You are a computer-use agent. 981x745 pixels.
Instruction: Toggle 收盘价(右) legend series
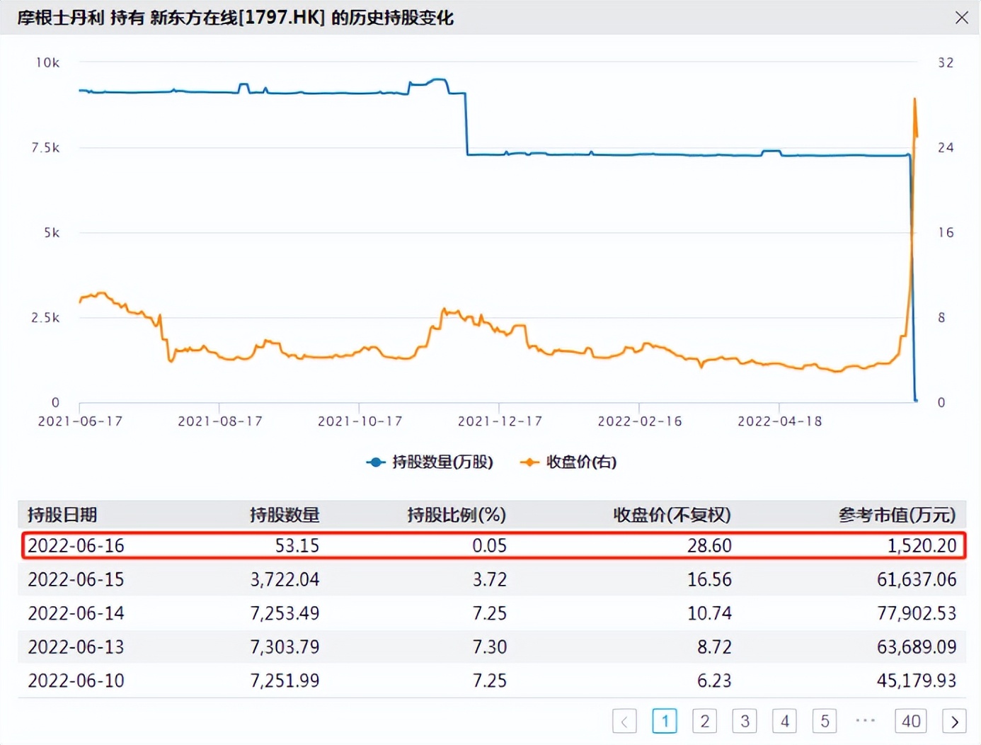[568, 462]
